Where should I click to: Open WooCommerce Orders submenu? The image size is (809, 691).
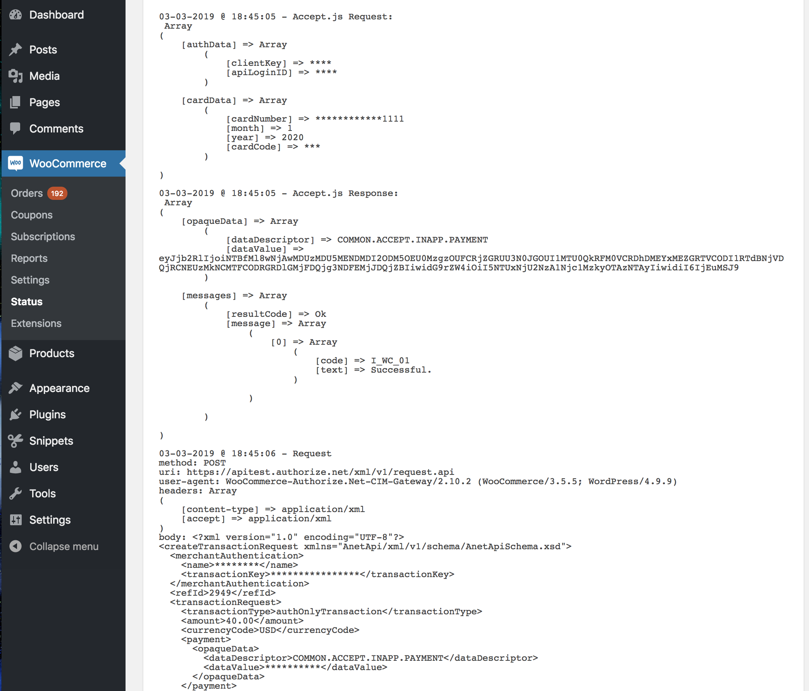(27, 193)
